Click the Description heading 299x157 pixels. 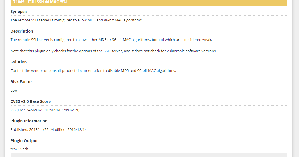pyautogui.click(x=22, y=31)
